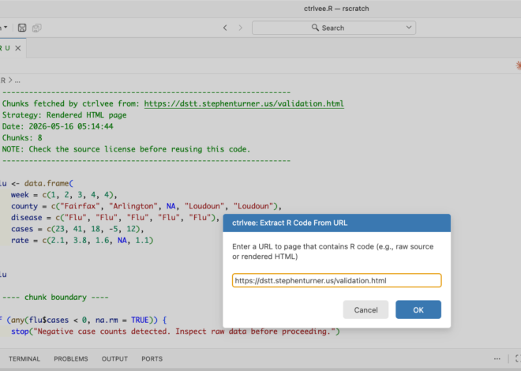Go back with the left arrow

point(225,28)
